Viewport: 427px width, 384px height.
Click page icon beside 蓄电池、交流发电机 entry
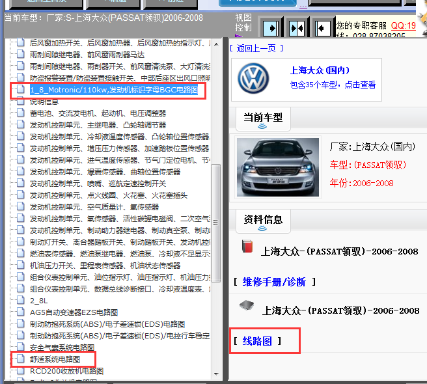tap(20, 113)
